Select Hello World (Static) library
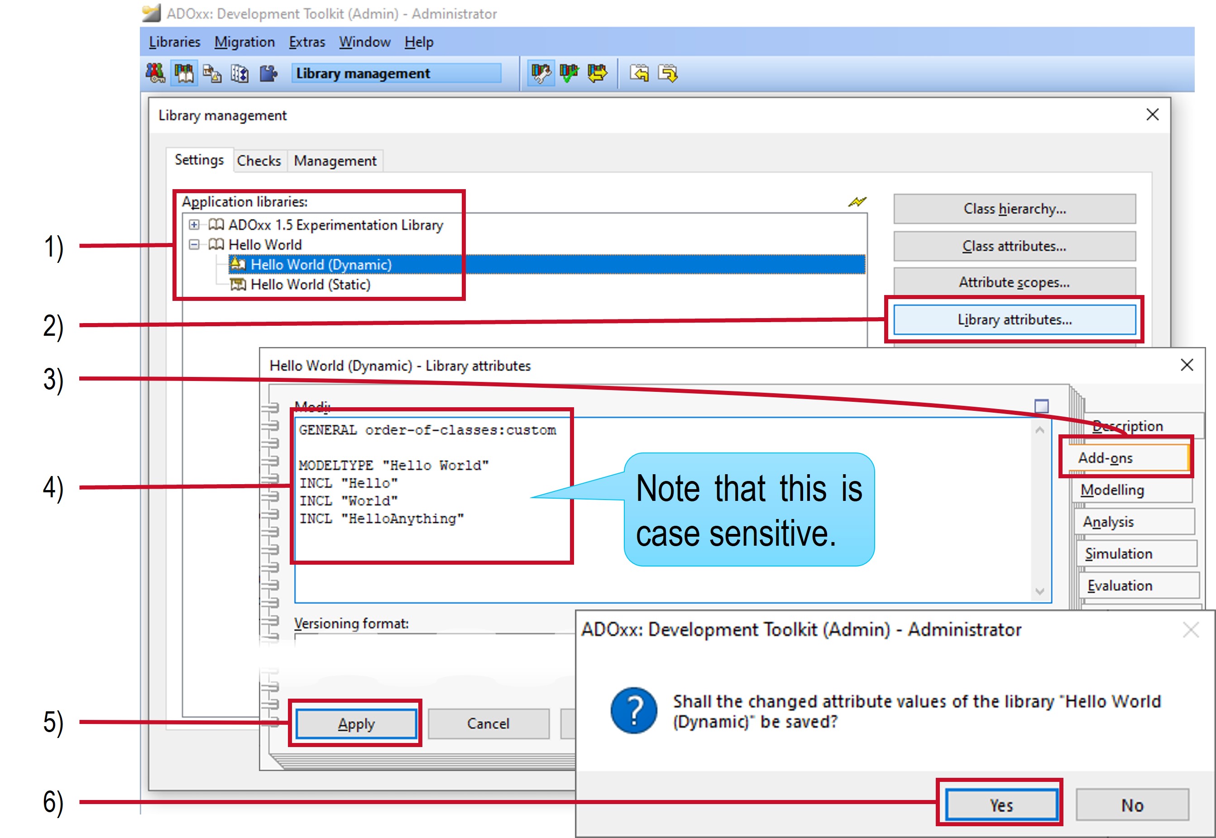This screenshot has width=1216, height=838. pyautogui.click(x=311, y=284)
